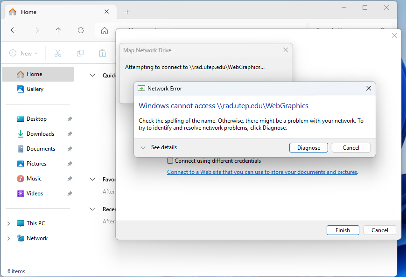Open a new File Explorer tab
This screenshot has height=277, width=406.
point(127,12)
